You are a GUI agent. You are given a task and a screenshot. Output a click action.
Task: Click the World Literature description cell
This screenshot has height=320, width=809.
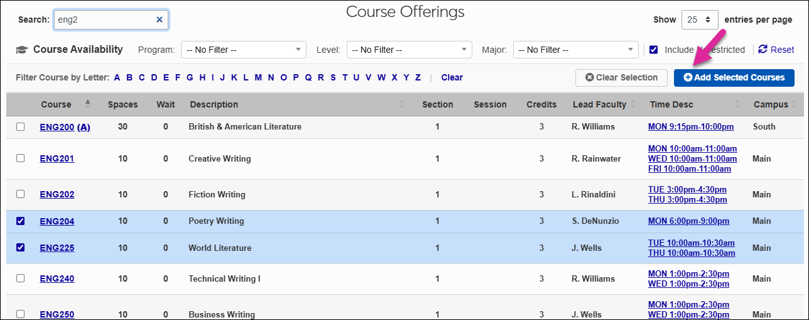click(x=220, y=248)
